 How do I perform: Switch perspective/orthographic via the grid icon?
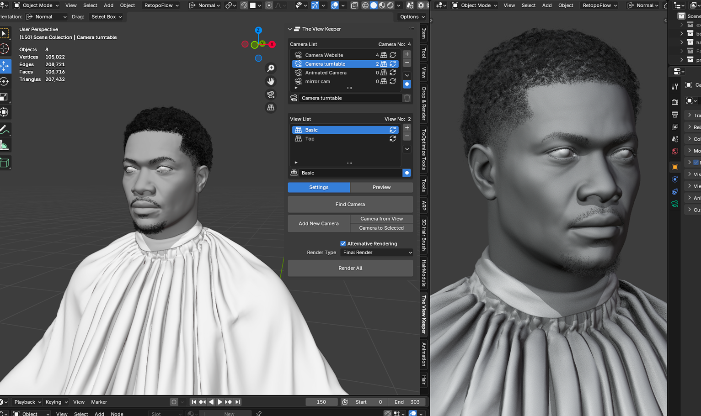point(271,108)
